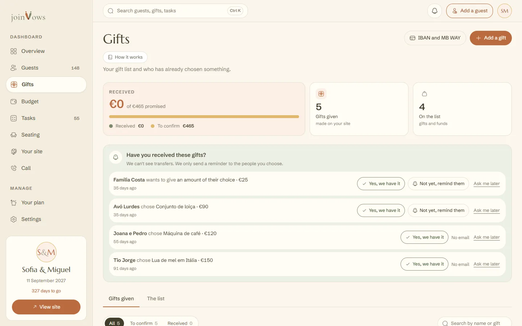Click the View site button

click(46, 307)
